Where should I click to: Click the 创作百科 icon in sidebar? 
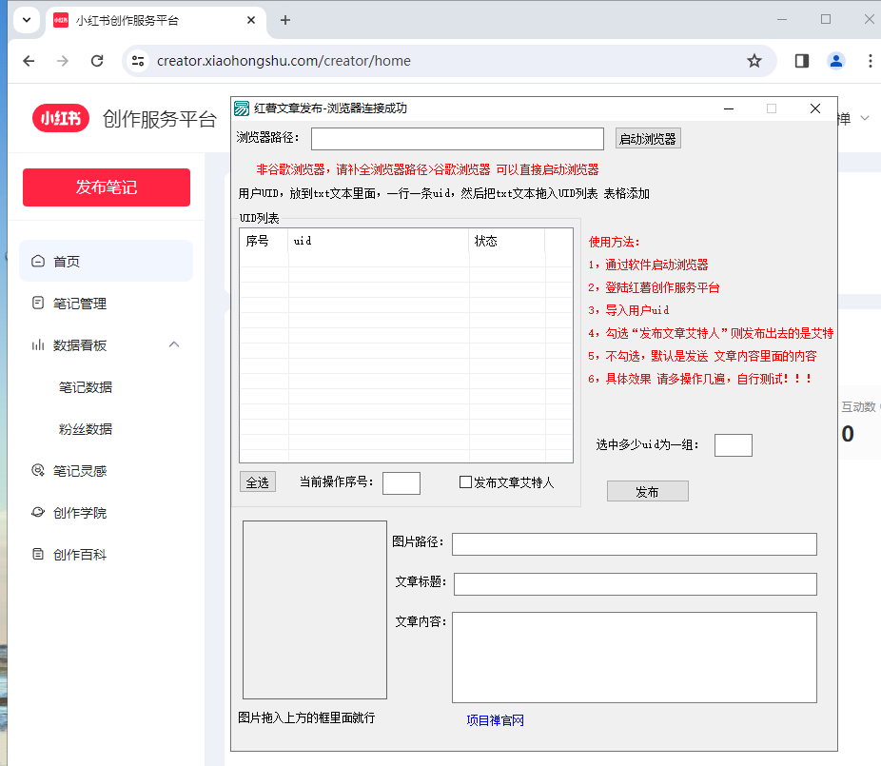point(38,554)
